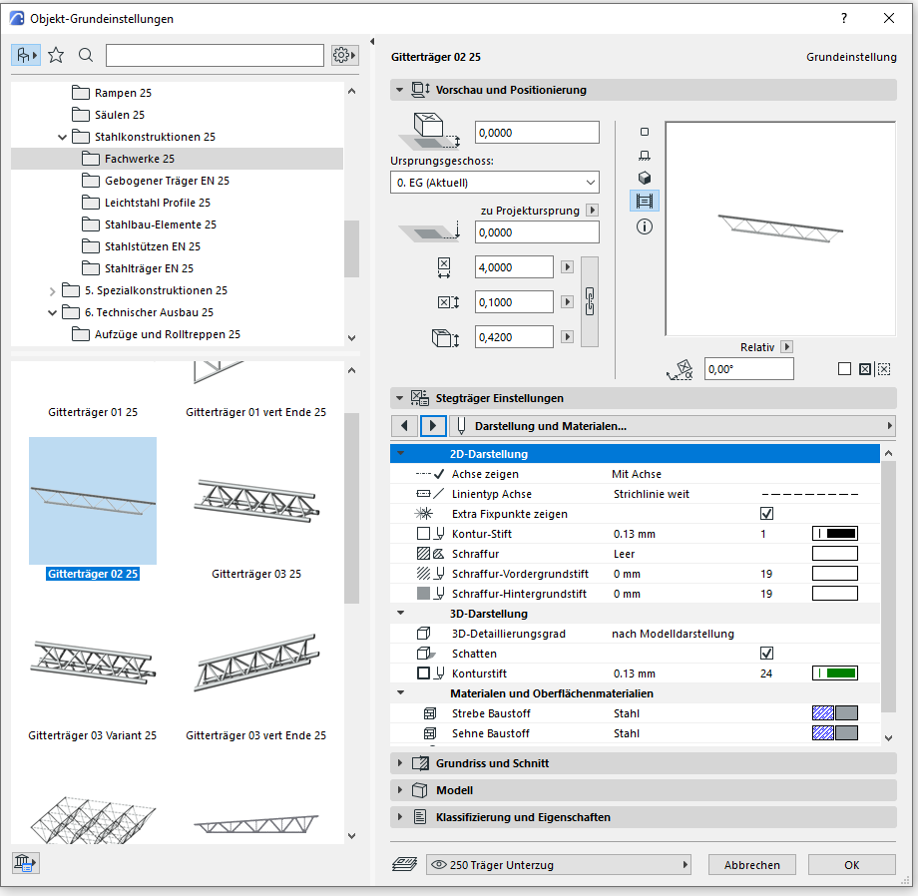
Task: Go to previous settings page arrow
Action: pos(404,426)
